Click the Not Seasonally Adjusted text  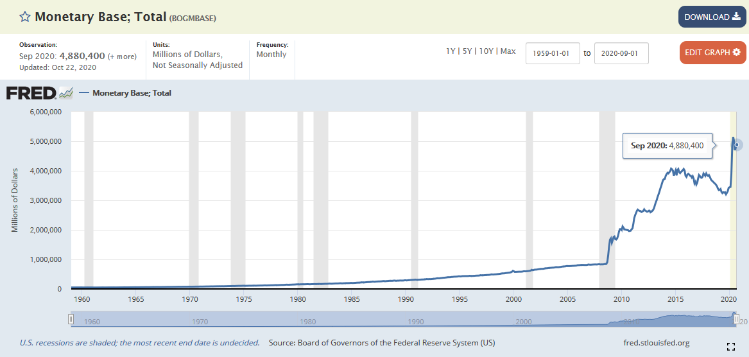coord(198,65)
